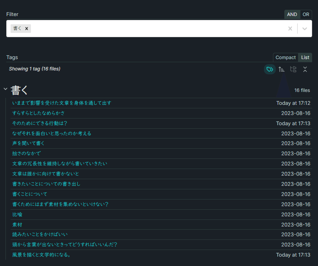318x266 pixels.
Task: Collapse all tags using the collapse icon
Action: click(305, 69)
